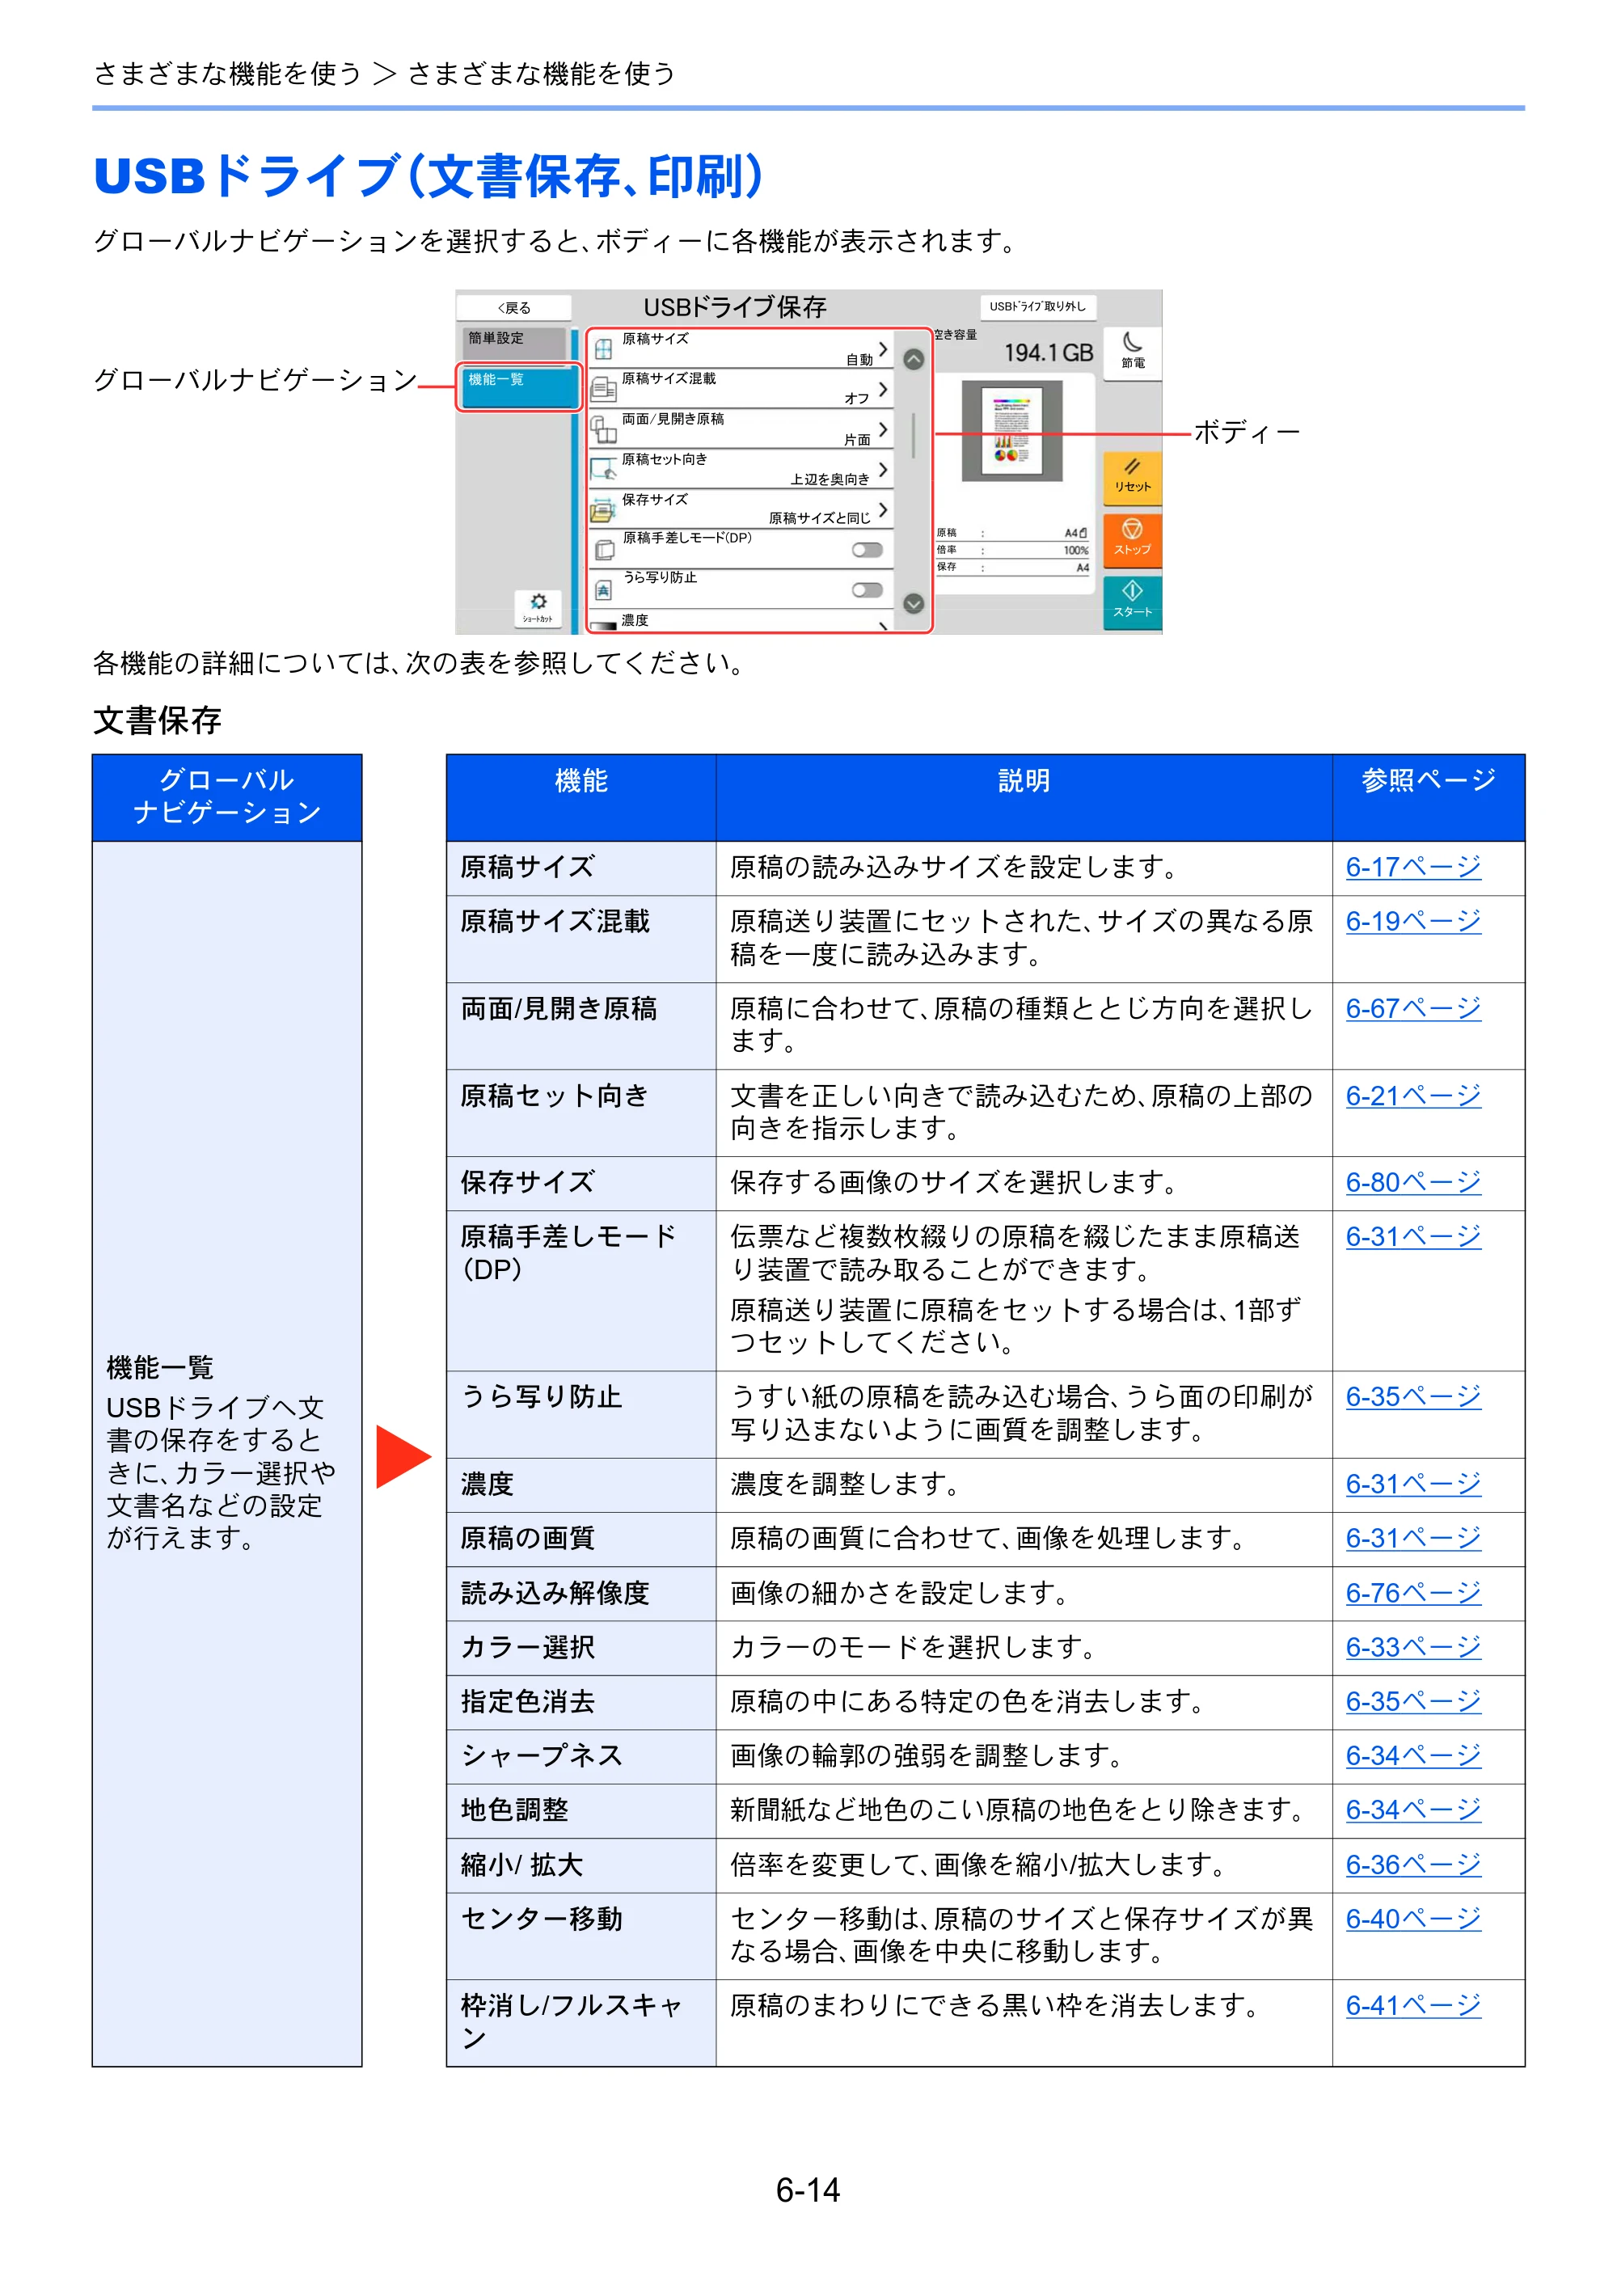Viewport: 1617px width, 2289px height.
Task: Open the 6-41ページ link for 枠消し/フルスキャン
Action: [1412, 2005]
